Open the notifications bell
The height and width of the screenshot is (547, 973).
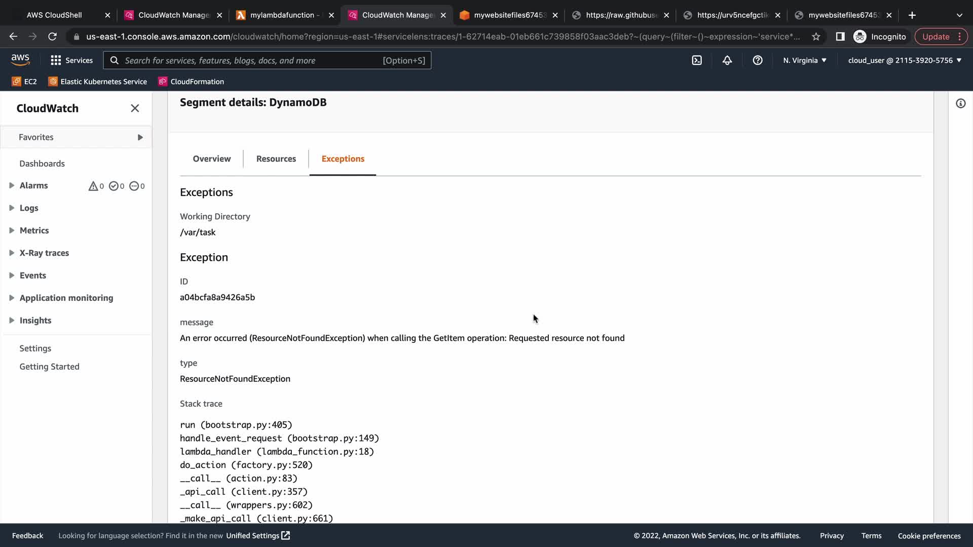[727, 60]
